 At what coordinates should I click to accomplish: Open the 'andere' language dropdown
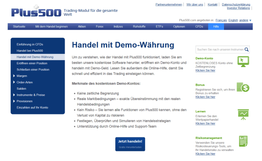pos(245,20)
